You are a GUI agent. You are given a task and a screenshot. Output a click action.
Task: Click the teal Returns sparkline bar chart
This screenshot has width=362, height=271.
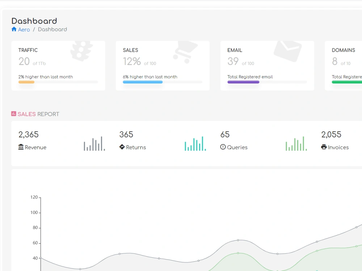tap(195, 143)
